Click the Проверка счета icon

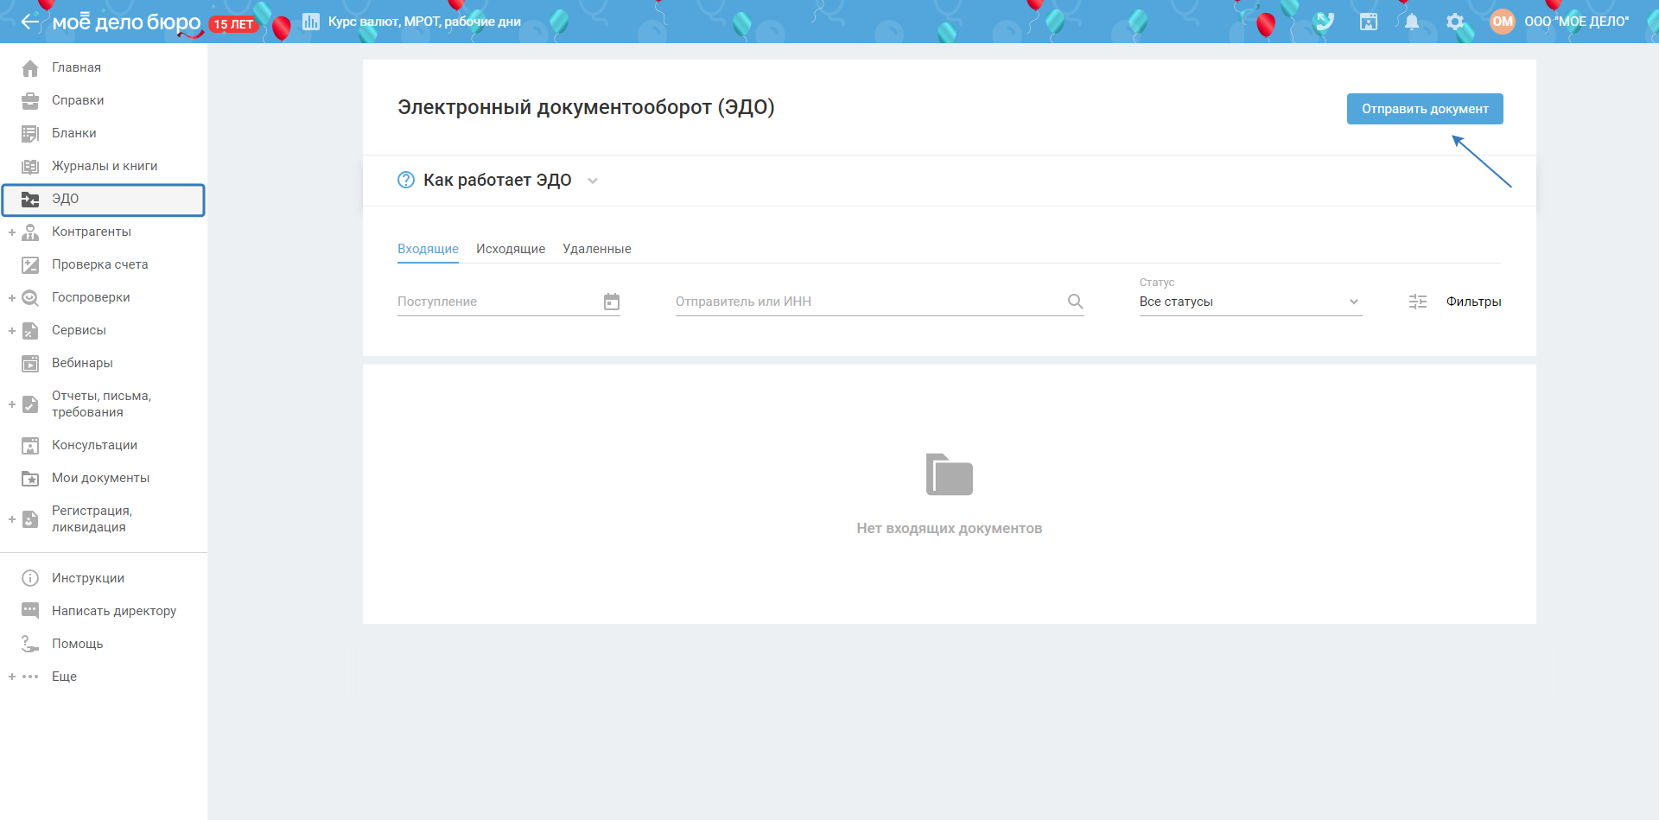click(30, 264)
